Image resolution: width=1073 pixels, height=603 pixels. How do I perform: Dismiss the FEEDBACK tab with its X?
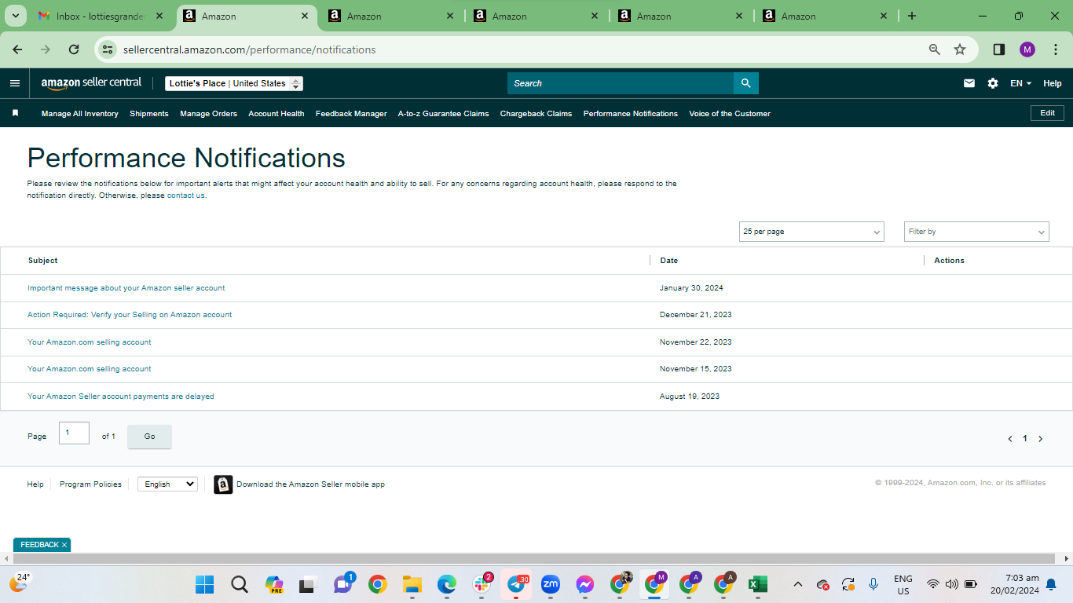pyautogui.click(x=64, y=545)
